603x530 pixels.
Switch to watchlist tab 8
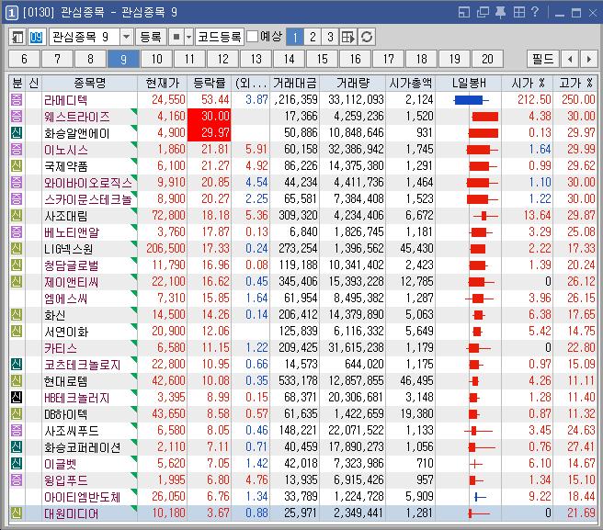point(90,59)
